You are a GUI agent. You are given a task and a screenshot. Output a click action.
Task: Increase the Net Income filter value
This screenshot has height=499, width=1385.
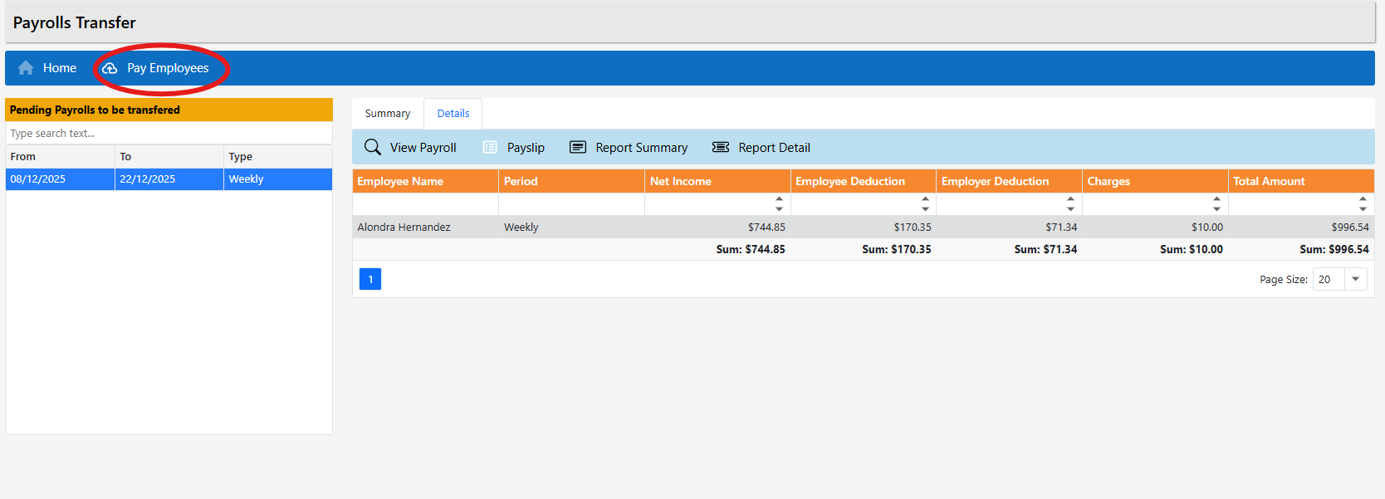[780, 199]
